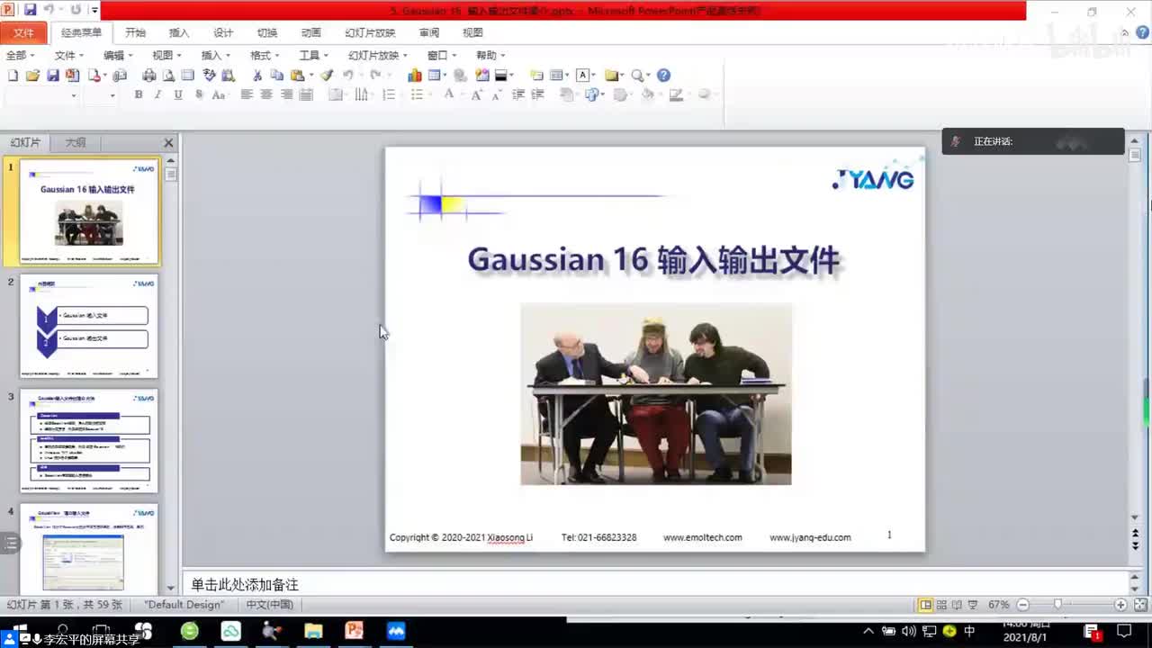Toggle Underline formatting
The width and height of the screenshot is (1152, 648).
(x=178, y=94)
